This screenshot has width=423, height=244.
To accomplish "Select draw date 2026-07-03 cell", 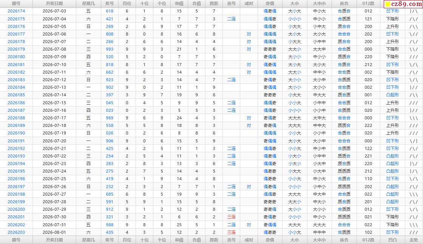I will click(x=54, y=11).
